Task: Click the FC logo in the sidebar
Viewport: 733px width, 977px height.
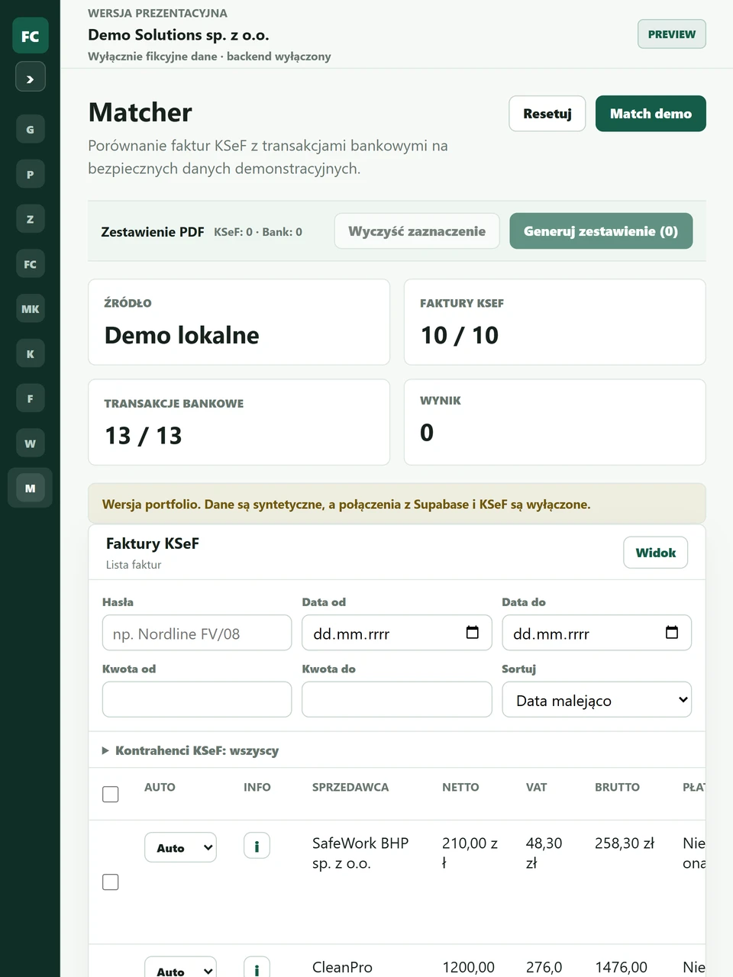Action: [30, 36]
